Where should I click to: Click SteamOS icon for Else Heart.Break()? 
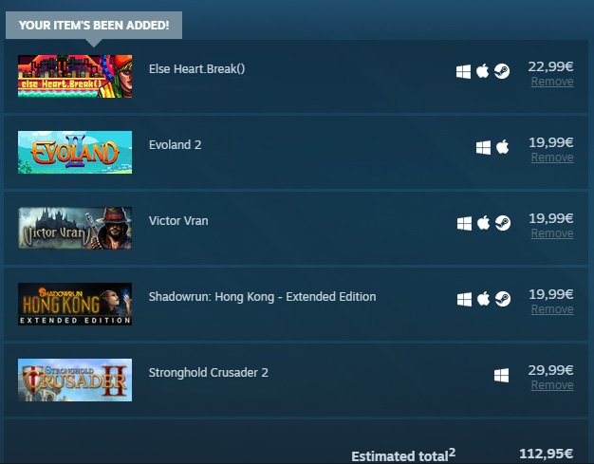pos(502,71)
